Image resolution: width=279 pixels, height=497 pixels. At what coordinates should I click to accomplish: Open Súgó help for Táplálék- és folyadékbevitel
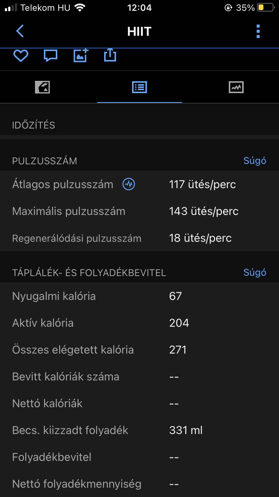point(255,272)
